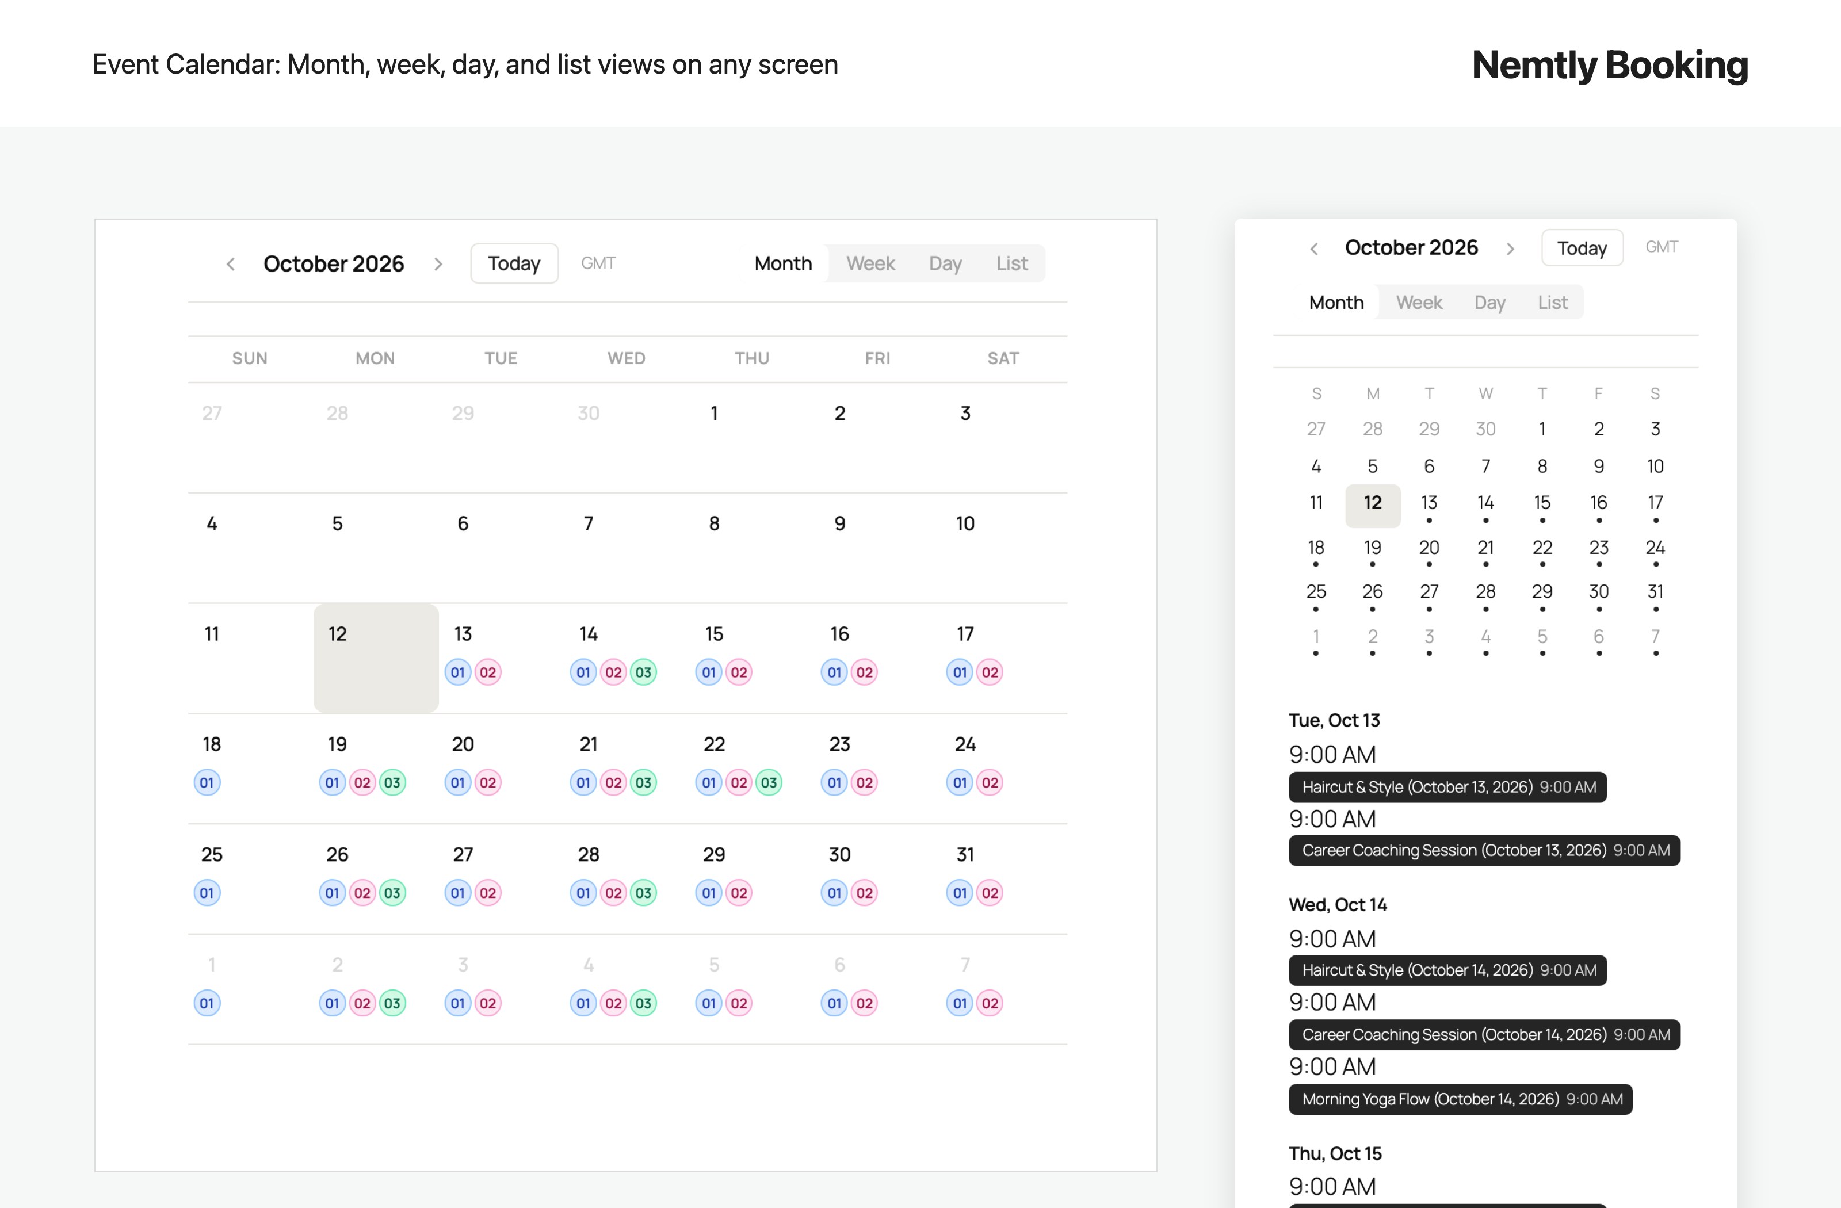The image size is (1841, 1208).
Task: Open event 02 badge on October 15
Action: coord(739,672)
